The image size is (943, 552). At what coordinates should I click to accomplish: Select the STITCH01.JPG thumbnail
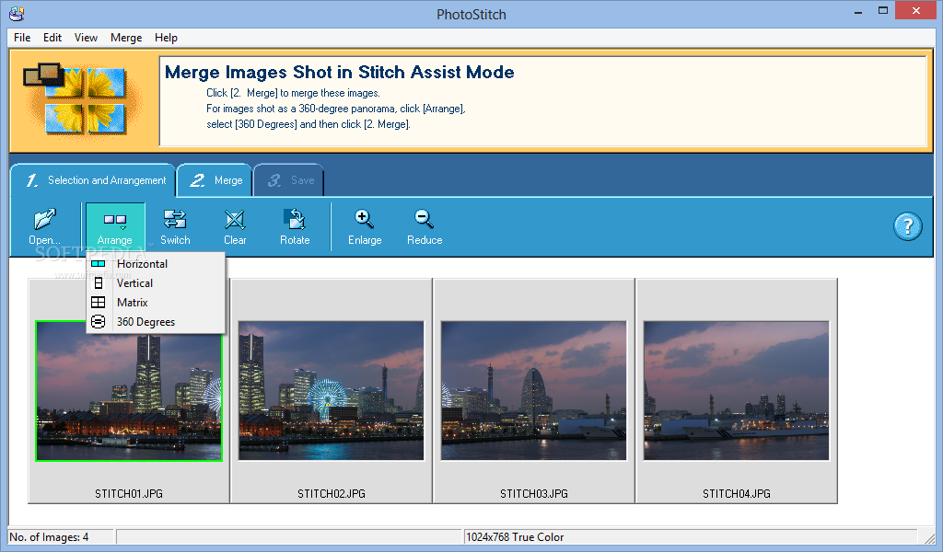[129, 391]
